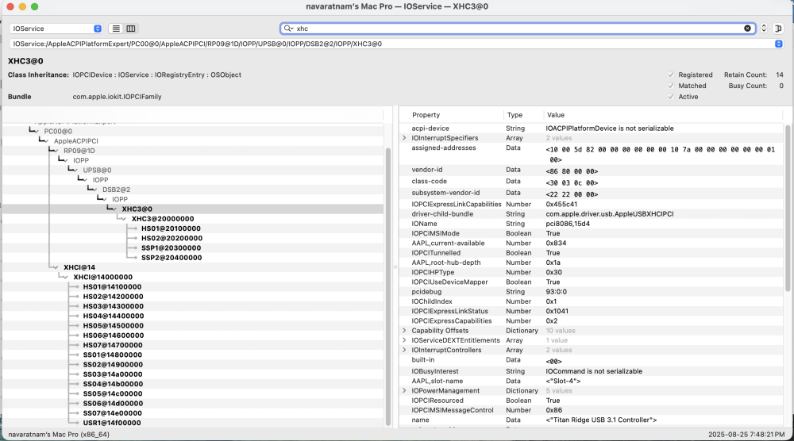Expand the IOInterruptControllers array
This screenshot has height=441, width=794.
tap(404, 350)
